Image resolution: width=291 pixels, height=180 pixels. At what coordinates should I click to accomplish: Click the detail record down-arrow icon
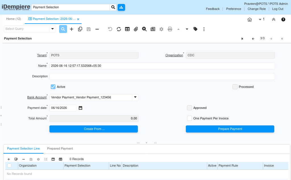187,29
